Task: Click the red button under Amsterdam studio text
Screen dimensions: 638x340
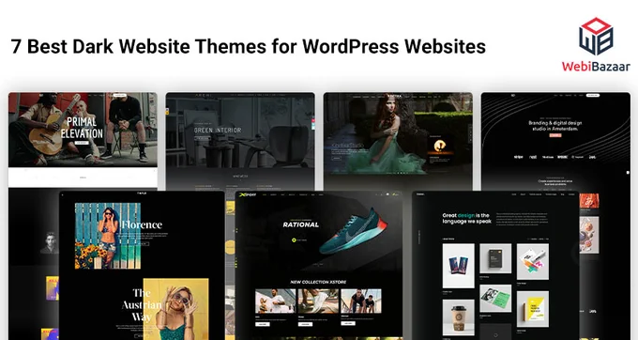Action: 555,135
